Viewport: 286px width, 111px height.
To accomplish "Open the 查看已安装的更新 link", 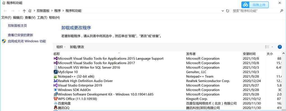I will click(x=20, y=35).
